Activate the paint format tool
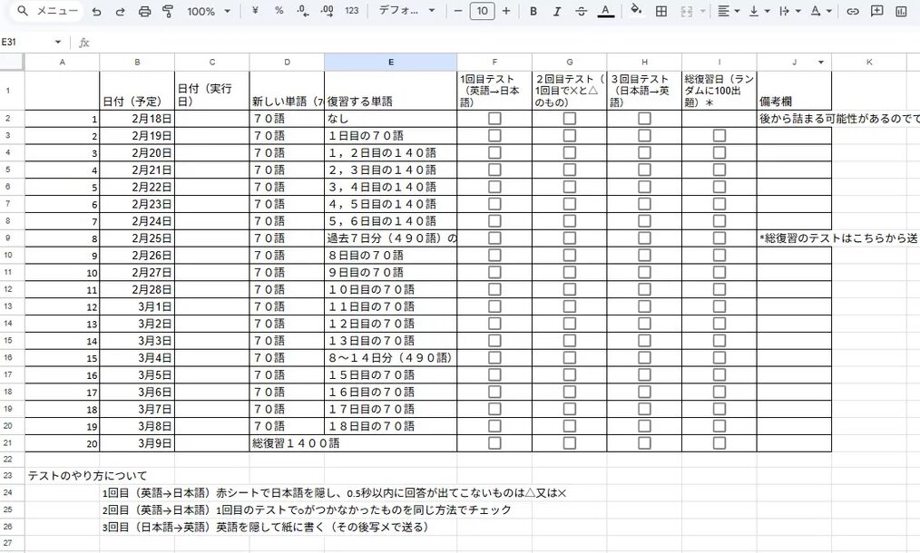This screenshot has height=553, width=920. (168, 11)
